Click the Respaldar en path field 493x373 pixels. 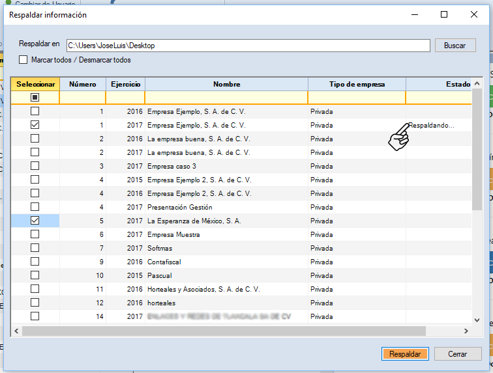tap(248, 46)
